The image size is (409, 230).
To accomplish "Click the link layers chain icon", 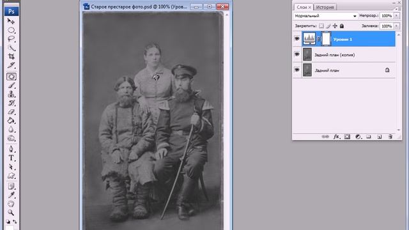I will [325, 137].
